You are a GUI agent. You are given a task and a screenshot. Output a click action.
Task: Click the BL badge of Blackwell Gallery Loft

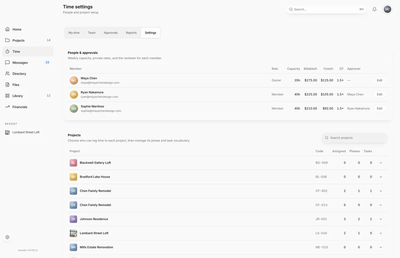[x=73, y=163]
